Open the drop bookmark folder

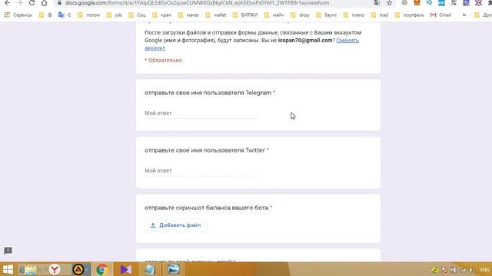[x=301, y=15]
